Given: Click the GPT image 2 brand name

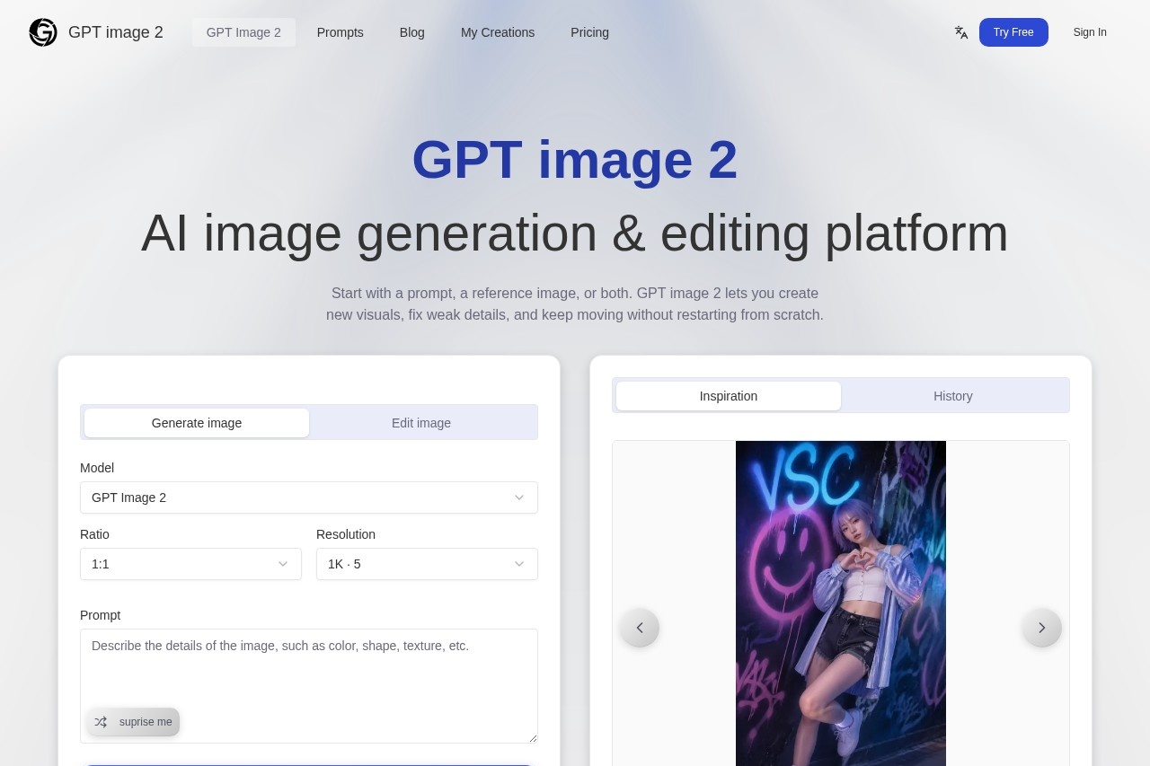Looking at the screenshot, I should coord(116,32).
